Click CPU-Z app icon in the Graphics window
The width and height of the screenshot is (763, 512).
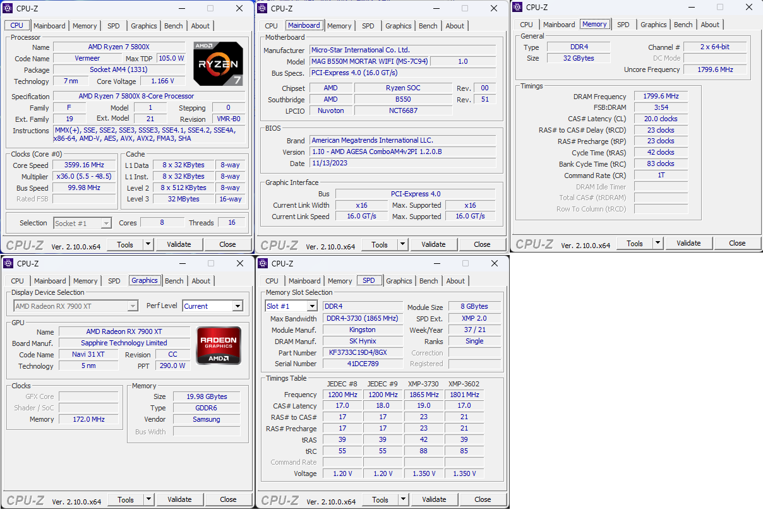[x=8, y=263]
